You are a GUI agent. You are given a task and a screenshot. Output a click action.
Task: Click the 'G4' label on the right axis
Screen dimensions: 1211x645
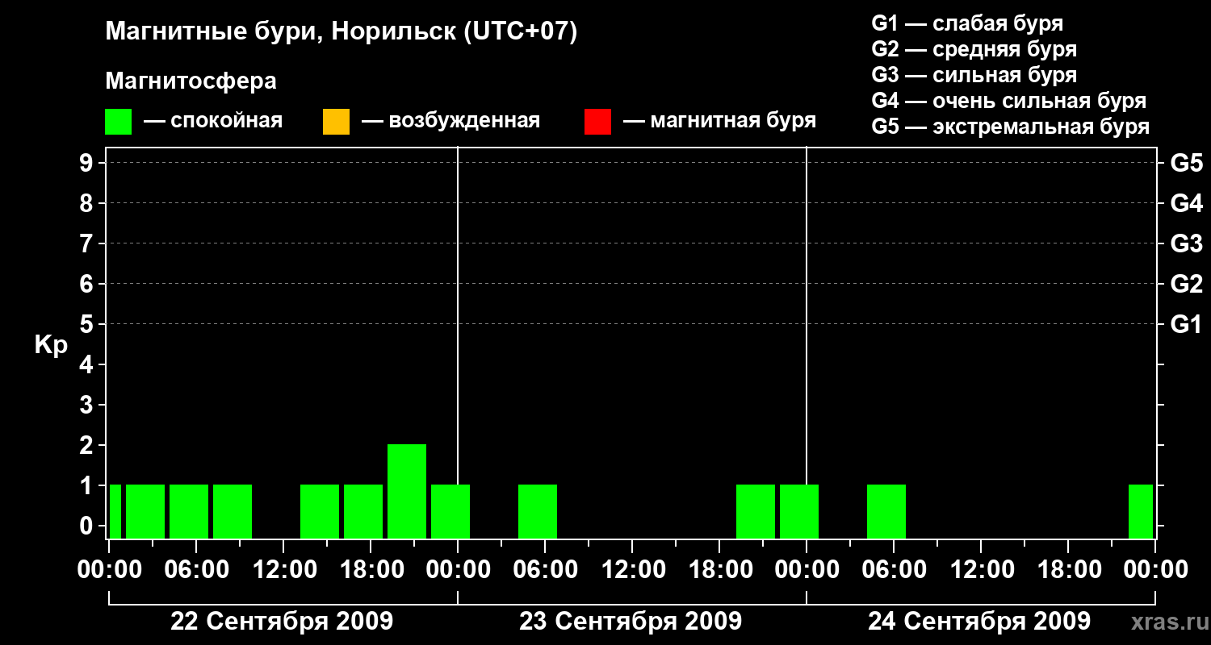1186,203
